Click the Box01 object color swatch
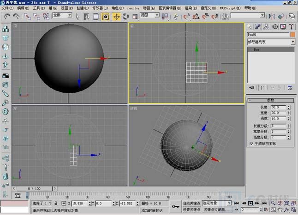 [292, 34]
